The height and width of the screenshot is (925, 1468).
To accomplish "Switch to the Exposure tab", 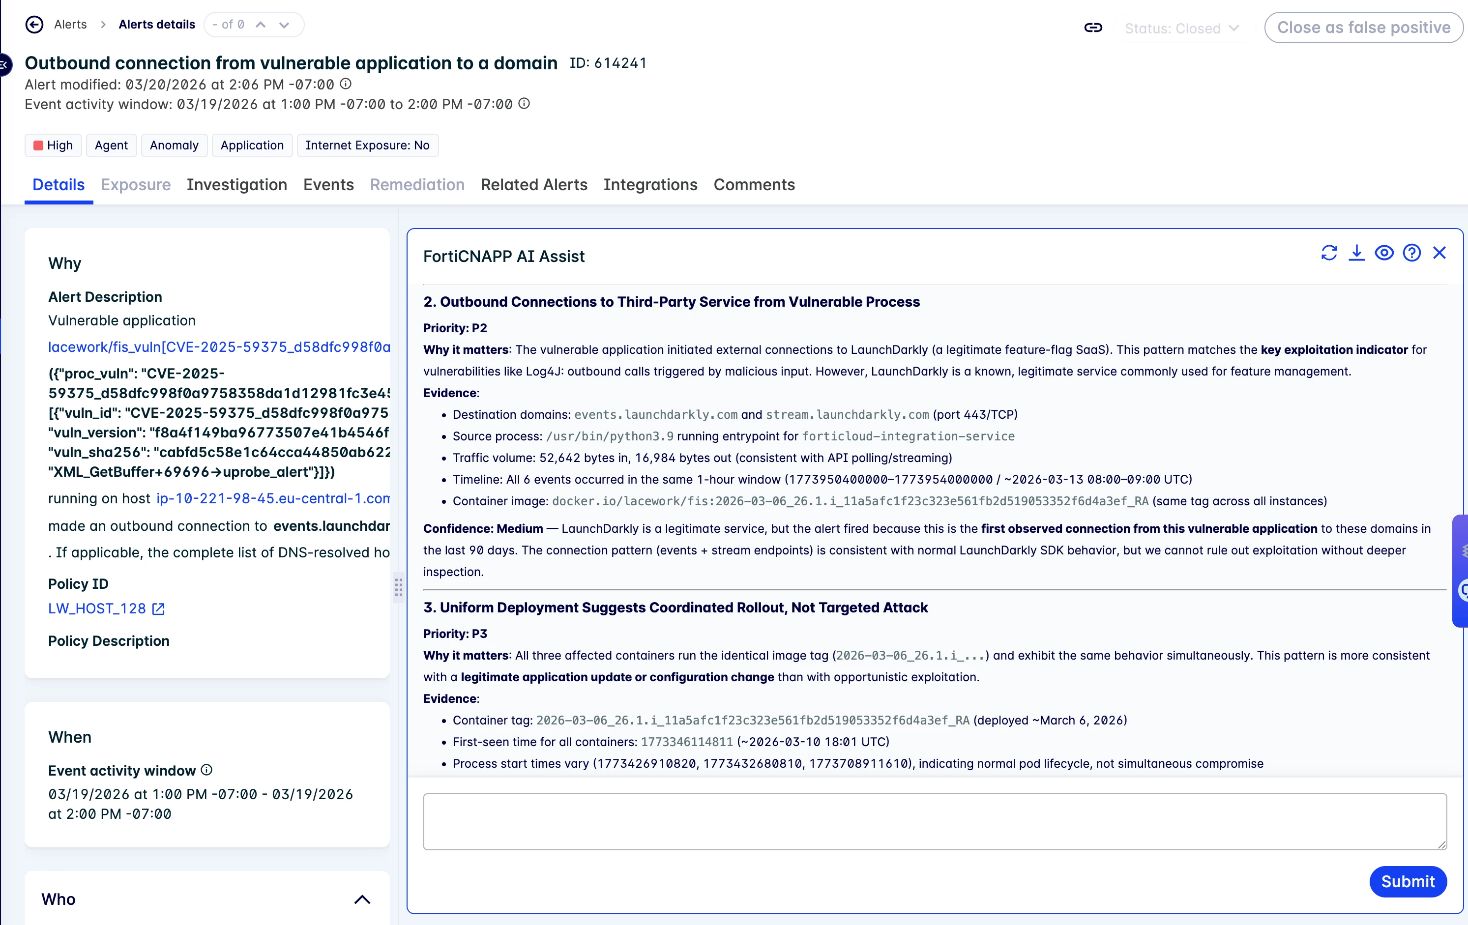I will click(136, 185).
